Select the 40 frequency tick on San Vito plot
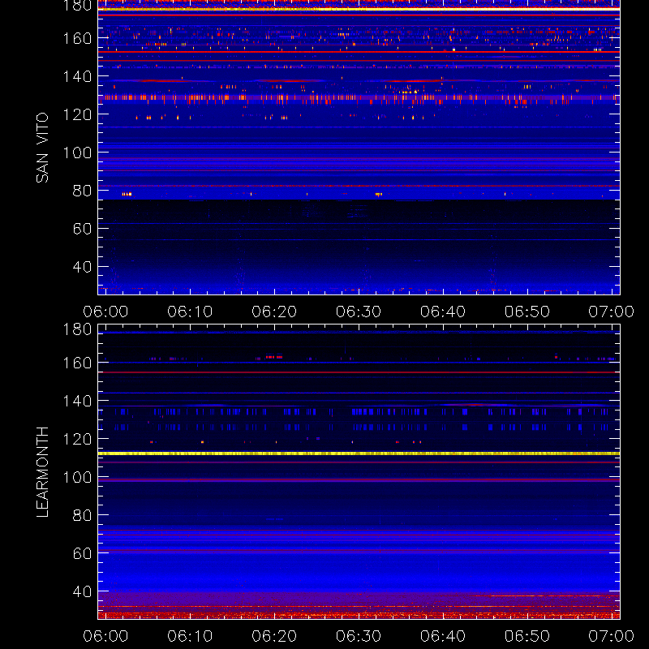The height and width of the screenshot is (649, 649). click(82, 267)
